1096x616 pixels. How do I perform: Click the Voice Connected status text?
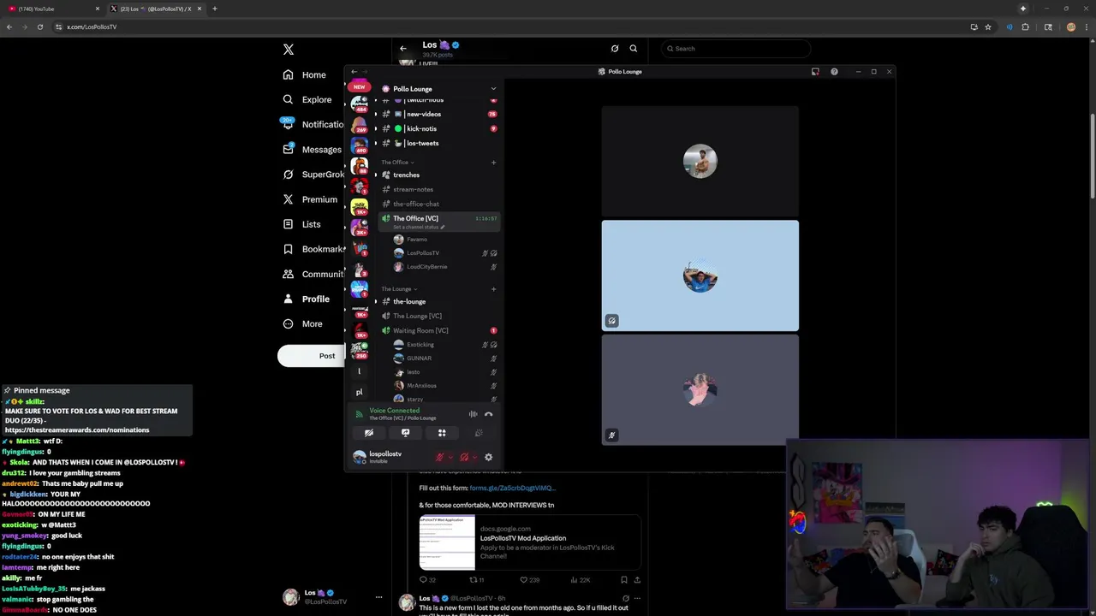[x=395, y=411]
